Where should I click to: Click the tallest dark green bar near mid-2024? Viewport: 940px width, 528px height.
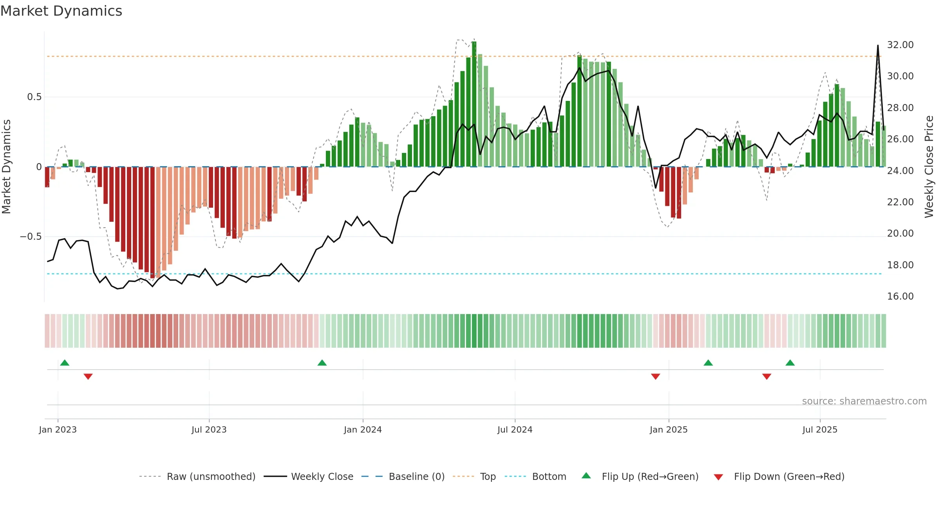click(474, 104)
